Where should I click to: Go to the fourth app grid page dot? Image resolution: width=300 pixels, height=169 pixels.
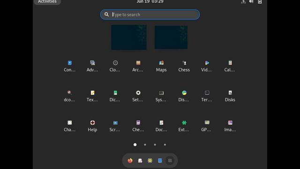pyautogui.click(x=165, y=145)
